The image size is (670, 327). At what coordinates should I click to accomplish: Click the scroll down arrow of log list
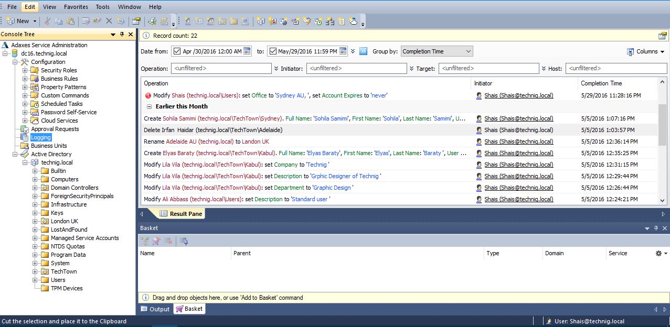pyautogui.click(x=662, y=200)
